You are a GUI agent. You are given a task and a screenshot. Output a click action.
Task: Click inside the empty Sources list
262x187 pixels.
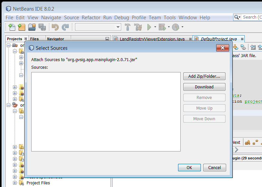tap(106, 112)
